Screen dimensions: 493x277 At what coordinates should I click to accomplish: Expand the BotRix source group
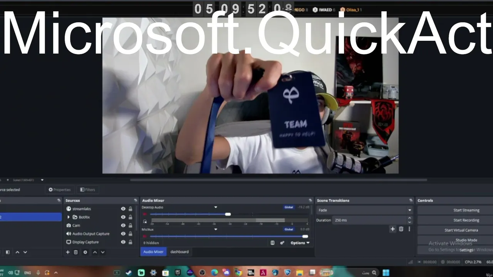69,217
